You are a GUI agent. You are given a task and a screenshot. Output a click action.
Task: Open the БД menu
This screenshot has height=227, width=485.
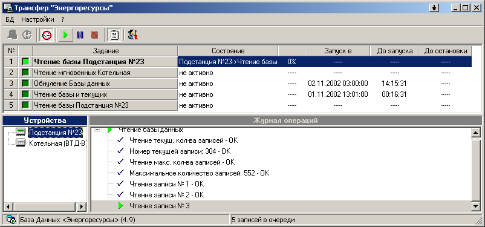click(x=10, y=19)
